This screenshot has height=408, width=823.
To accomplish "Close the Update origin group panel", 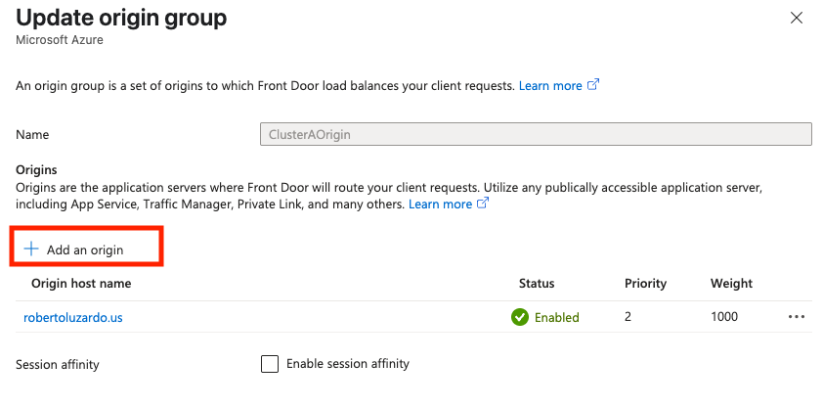I will pyautogui.click(x=797, y=18).
